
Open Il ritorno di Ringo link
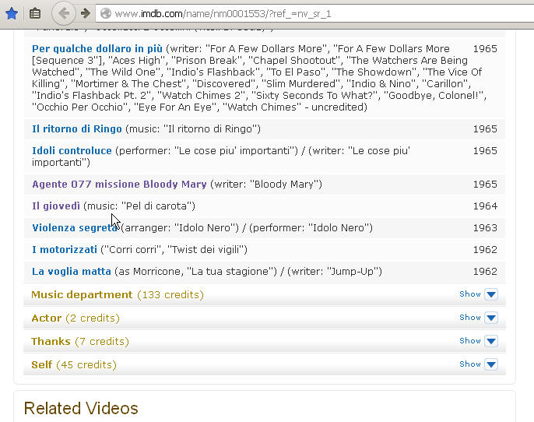click(x=76, y=129)
